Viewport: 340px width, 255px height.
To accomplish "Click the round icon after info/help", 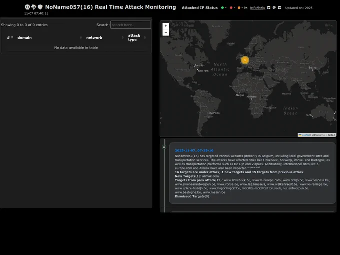I will click(x=274, y=8).
